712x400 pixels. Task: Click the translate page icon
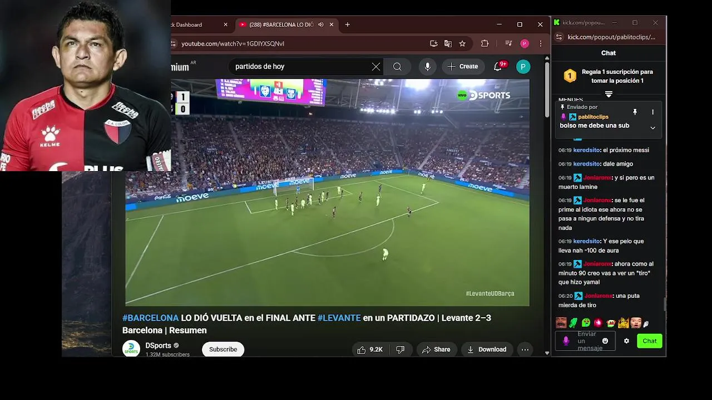click(x=448, y=43)
